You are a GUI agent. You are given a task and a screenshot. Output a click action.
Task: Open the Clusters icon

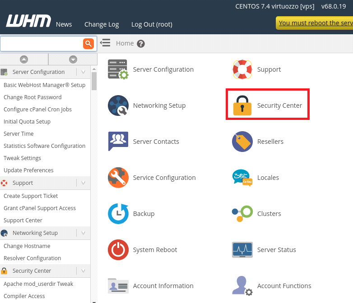click(242, 213)
